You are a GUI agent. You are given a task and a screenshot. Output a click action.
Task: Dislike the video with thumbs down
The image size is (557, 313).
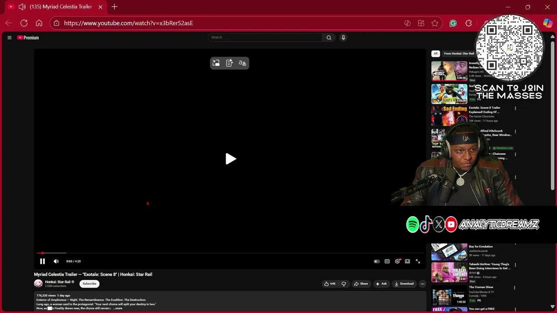coord(344,284)
